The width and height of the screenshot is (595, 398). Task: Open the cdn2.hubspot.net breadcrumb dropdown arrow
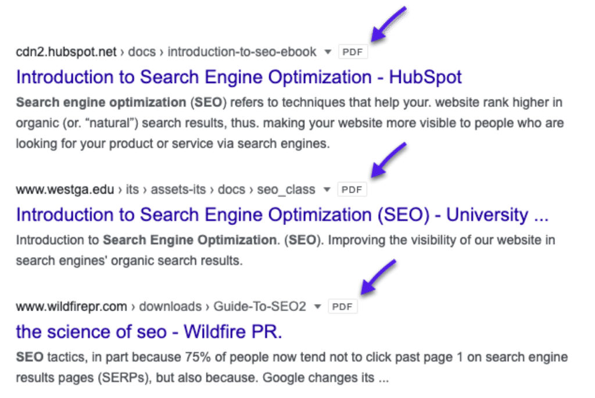[x=326, y=52]
